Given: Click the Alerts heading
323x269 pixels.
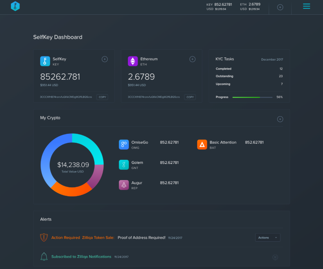Looking at the screenshot, I should pos(46,219).
